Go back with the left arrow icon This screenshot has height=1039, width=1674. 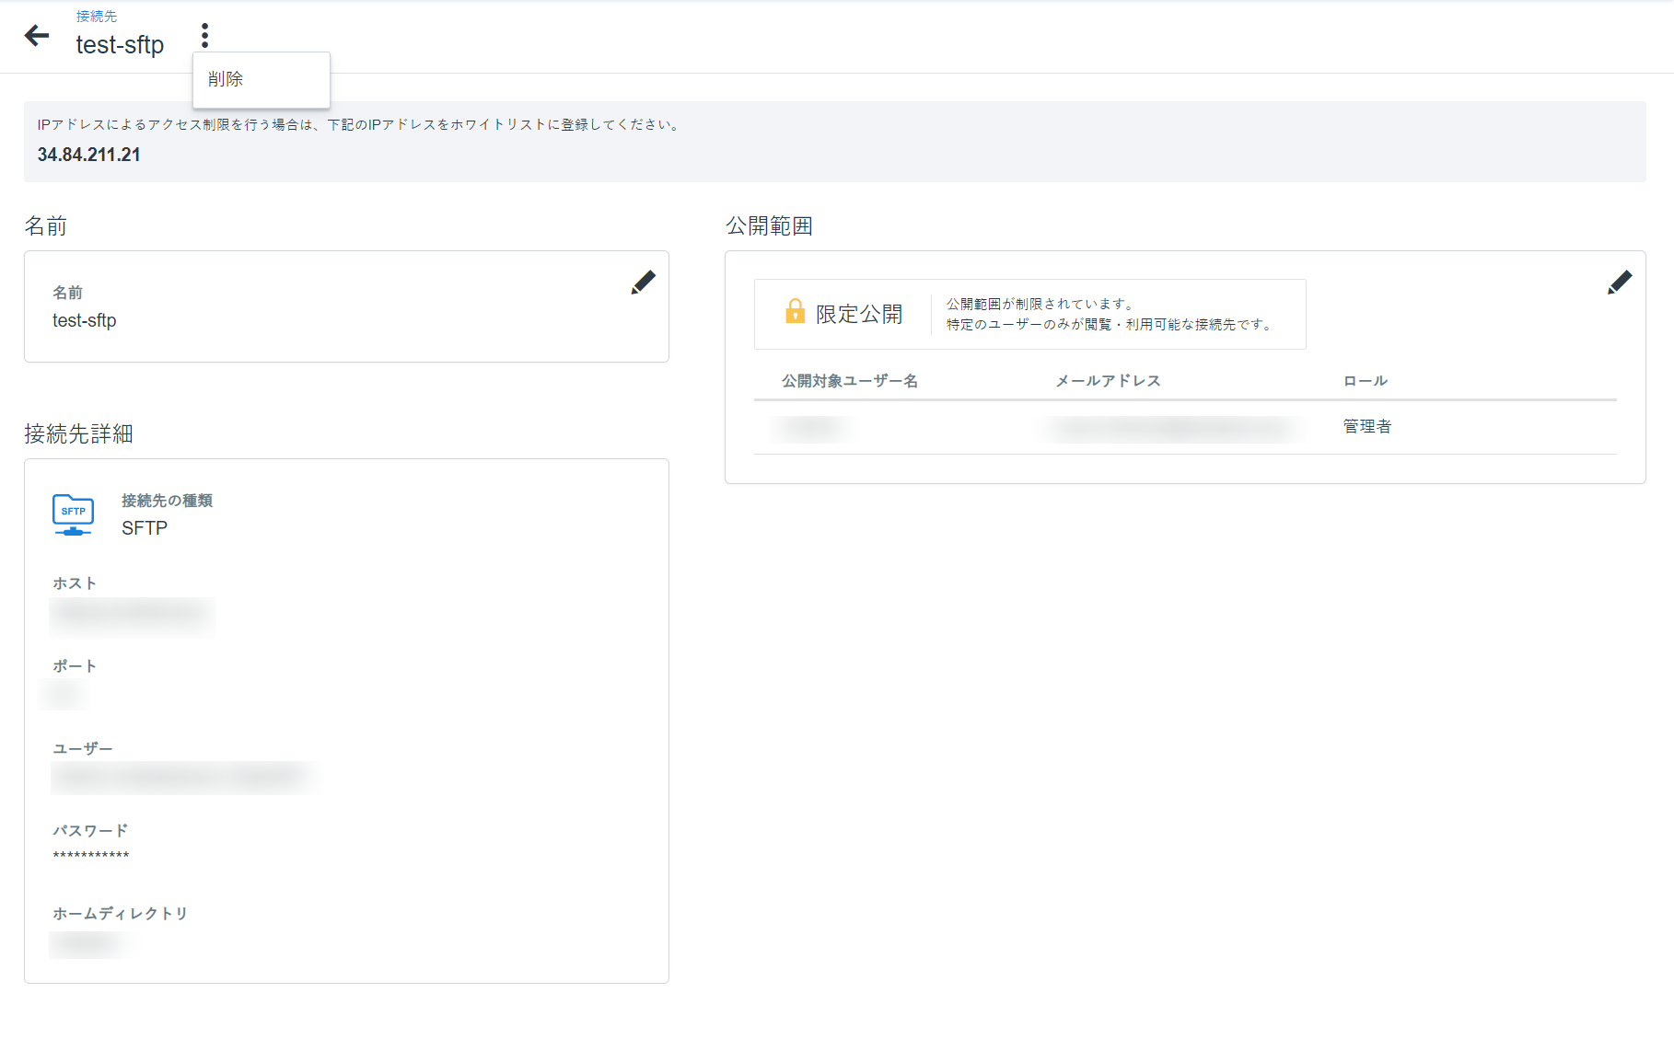click(37, 36)
